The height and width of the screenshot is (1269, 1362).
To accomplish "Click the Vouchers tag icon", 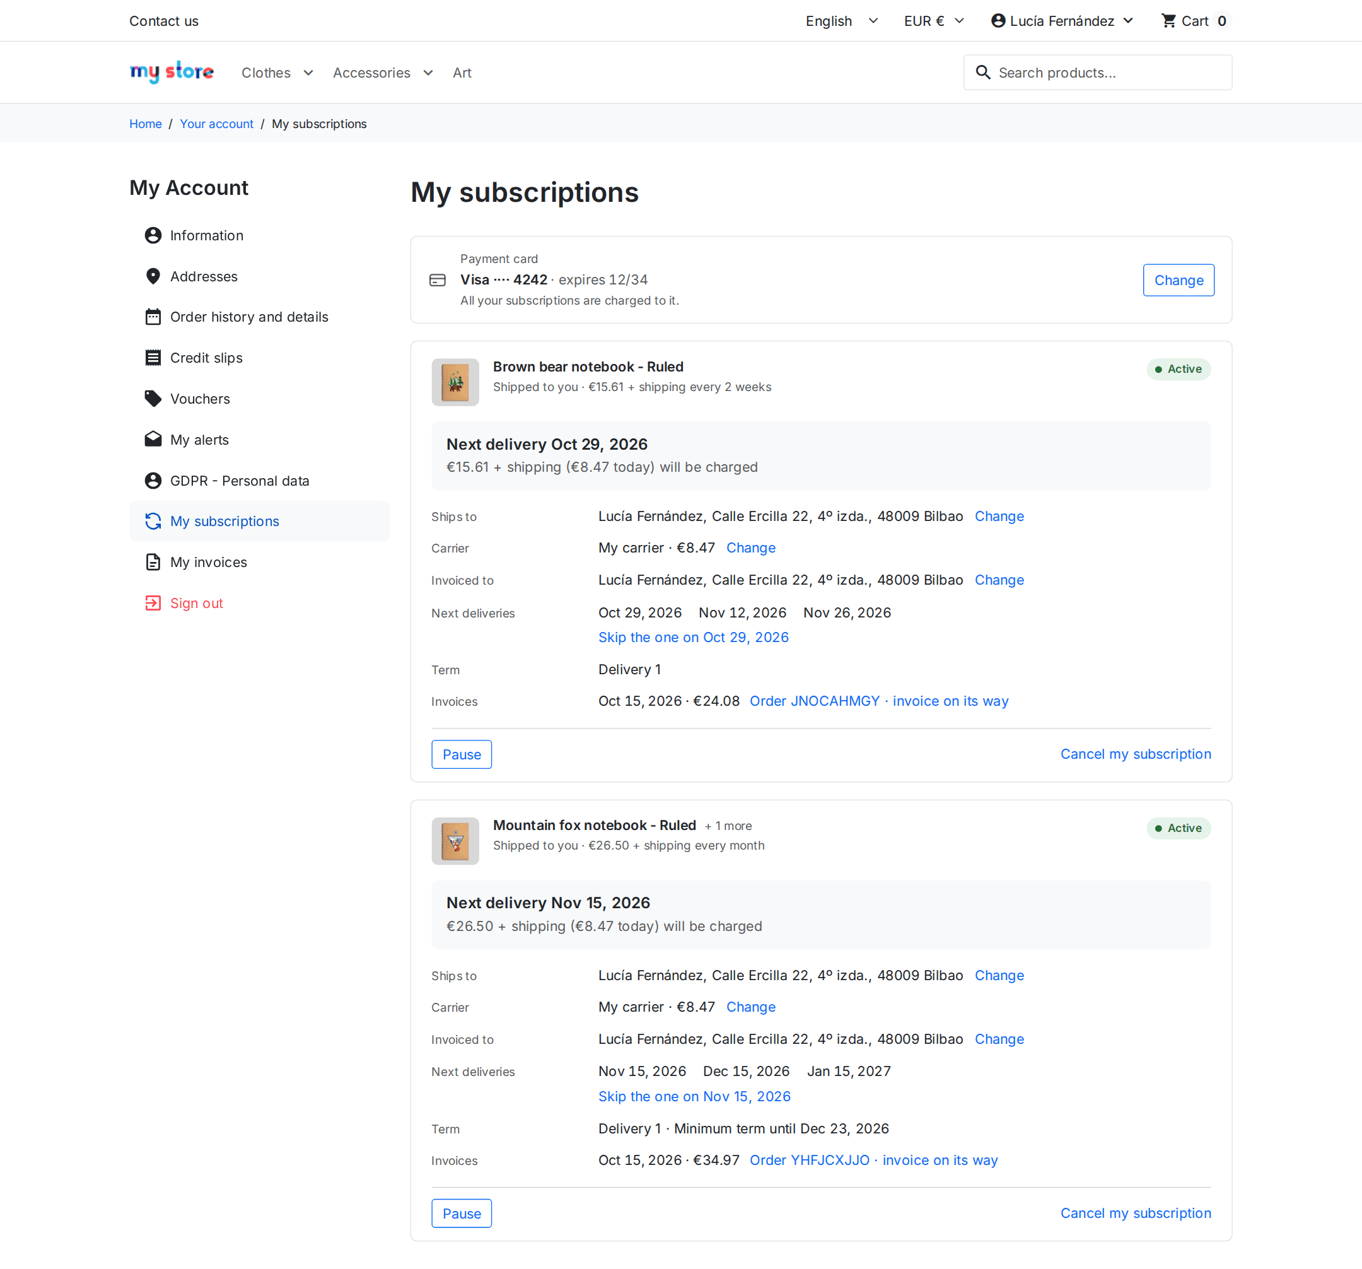I will pos(153,399).
